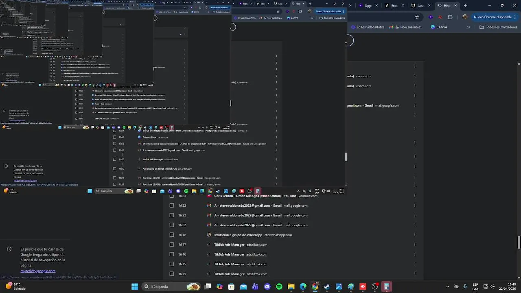
Task: Open Microsoft Store from the main taskbar
Action: click(231, 286)
